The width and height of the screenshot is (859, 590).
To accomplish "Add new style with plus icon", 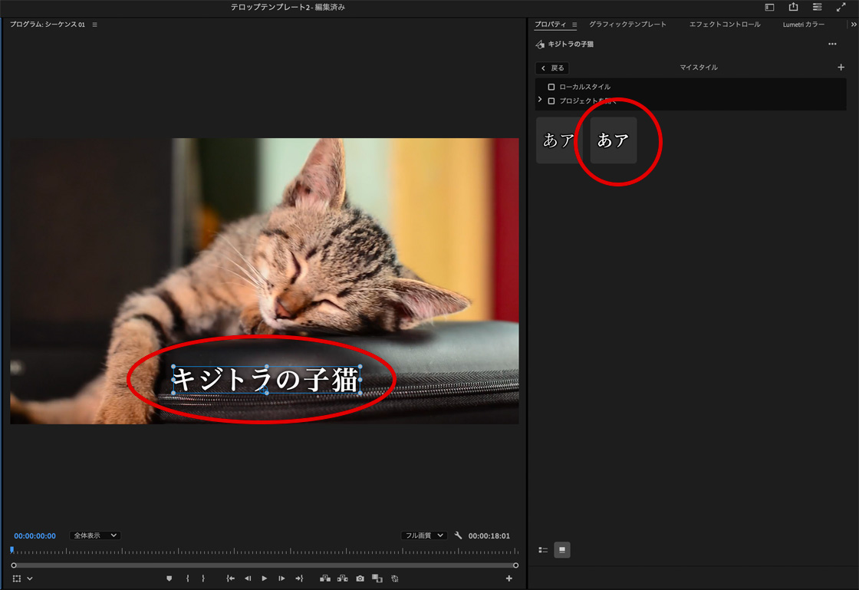I will pos(841,68).
